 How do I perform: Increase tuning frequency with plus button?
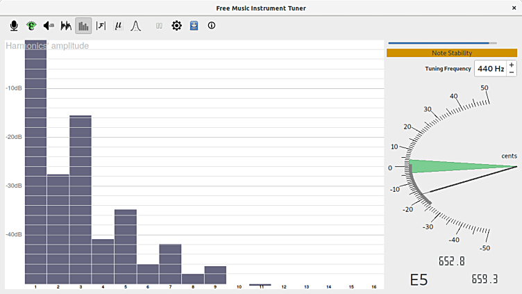coord(512,65)
